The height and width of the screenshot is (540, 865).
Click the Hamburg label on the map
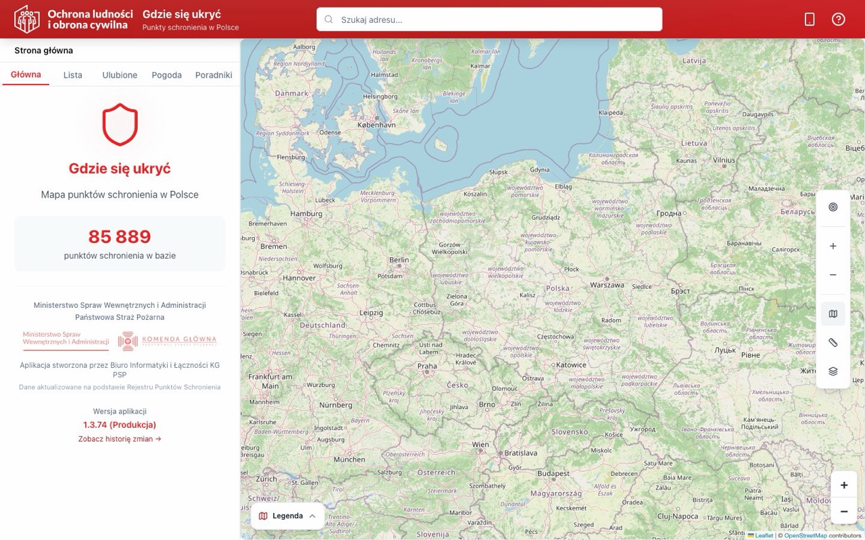click(x=306, y=214)
